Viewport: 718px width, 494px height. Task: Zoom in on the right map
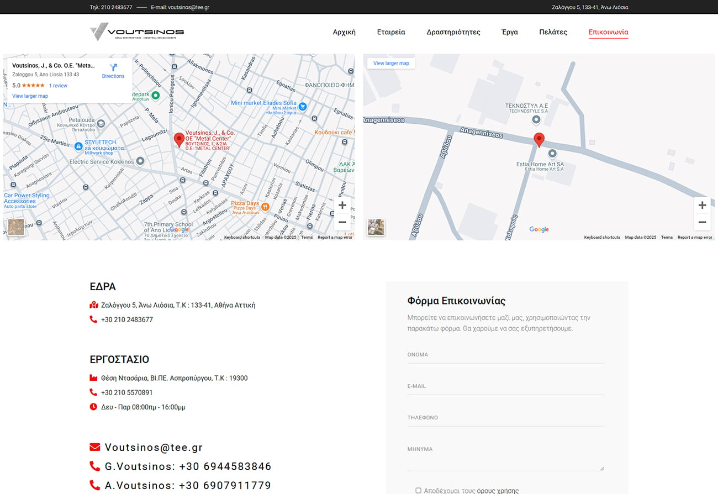point(702,206)
